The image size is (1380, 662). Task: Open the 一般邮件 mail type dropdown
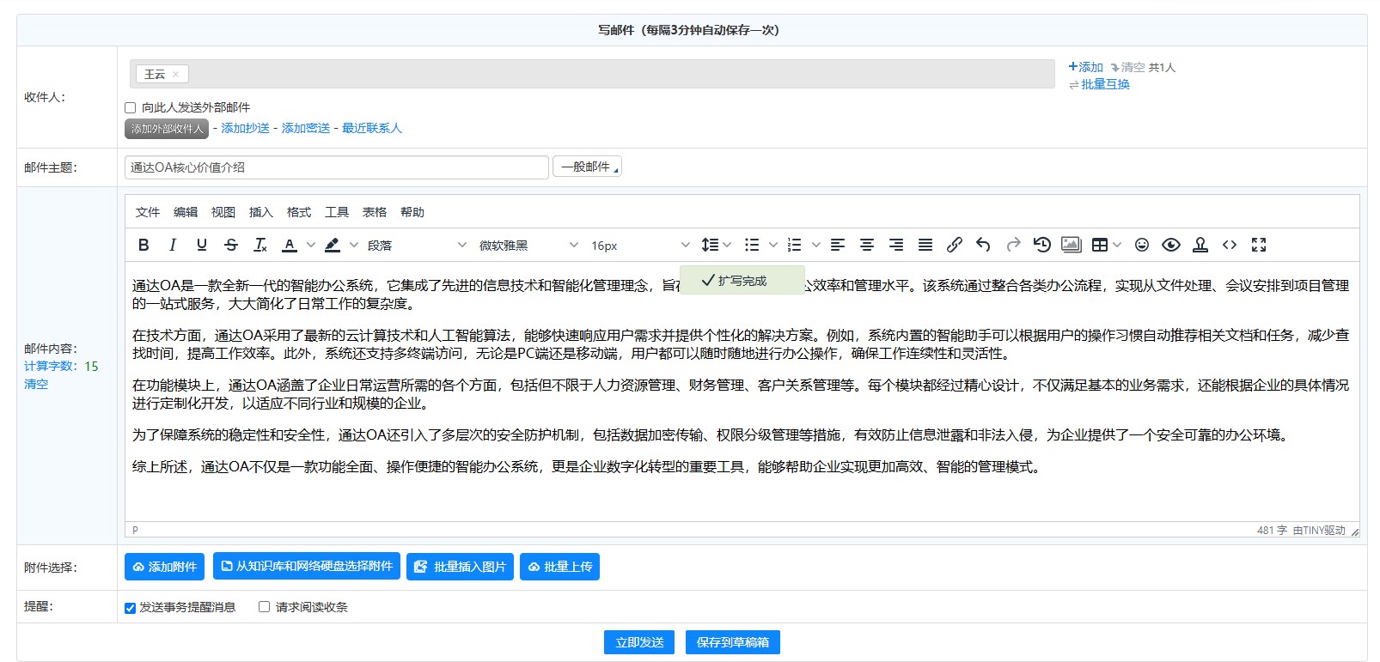coord(587,167)
